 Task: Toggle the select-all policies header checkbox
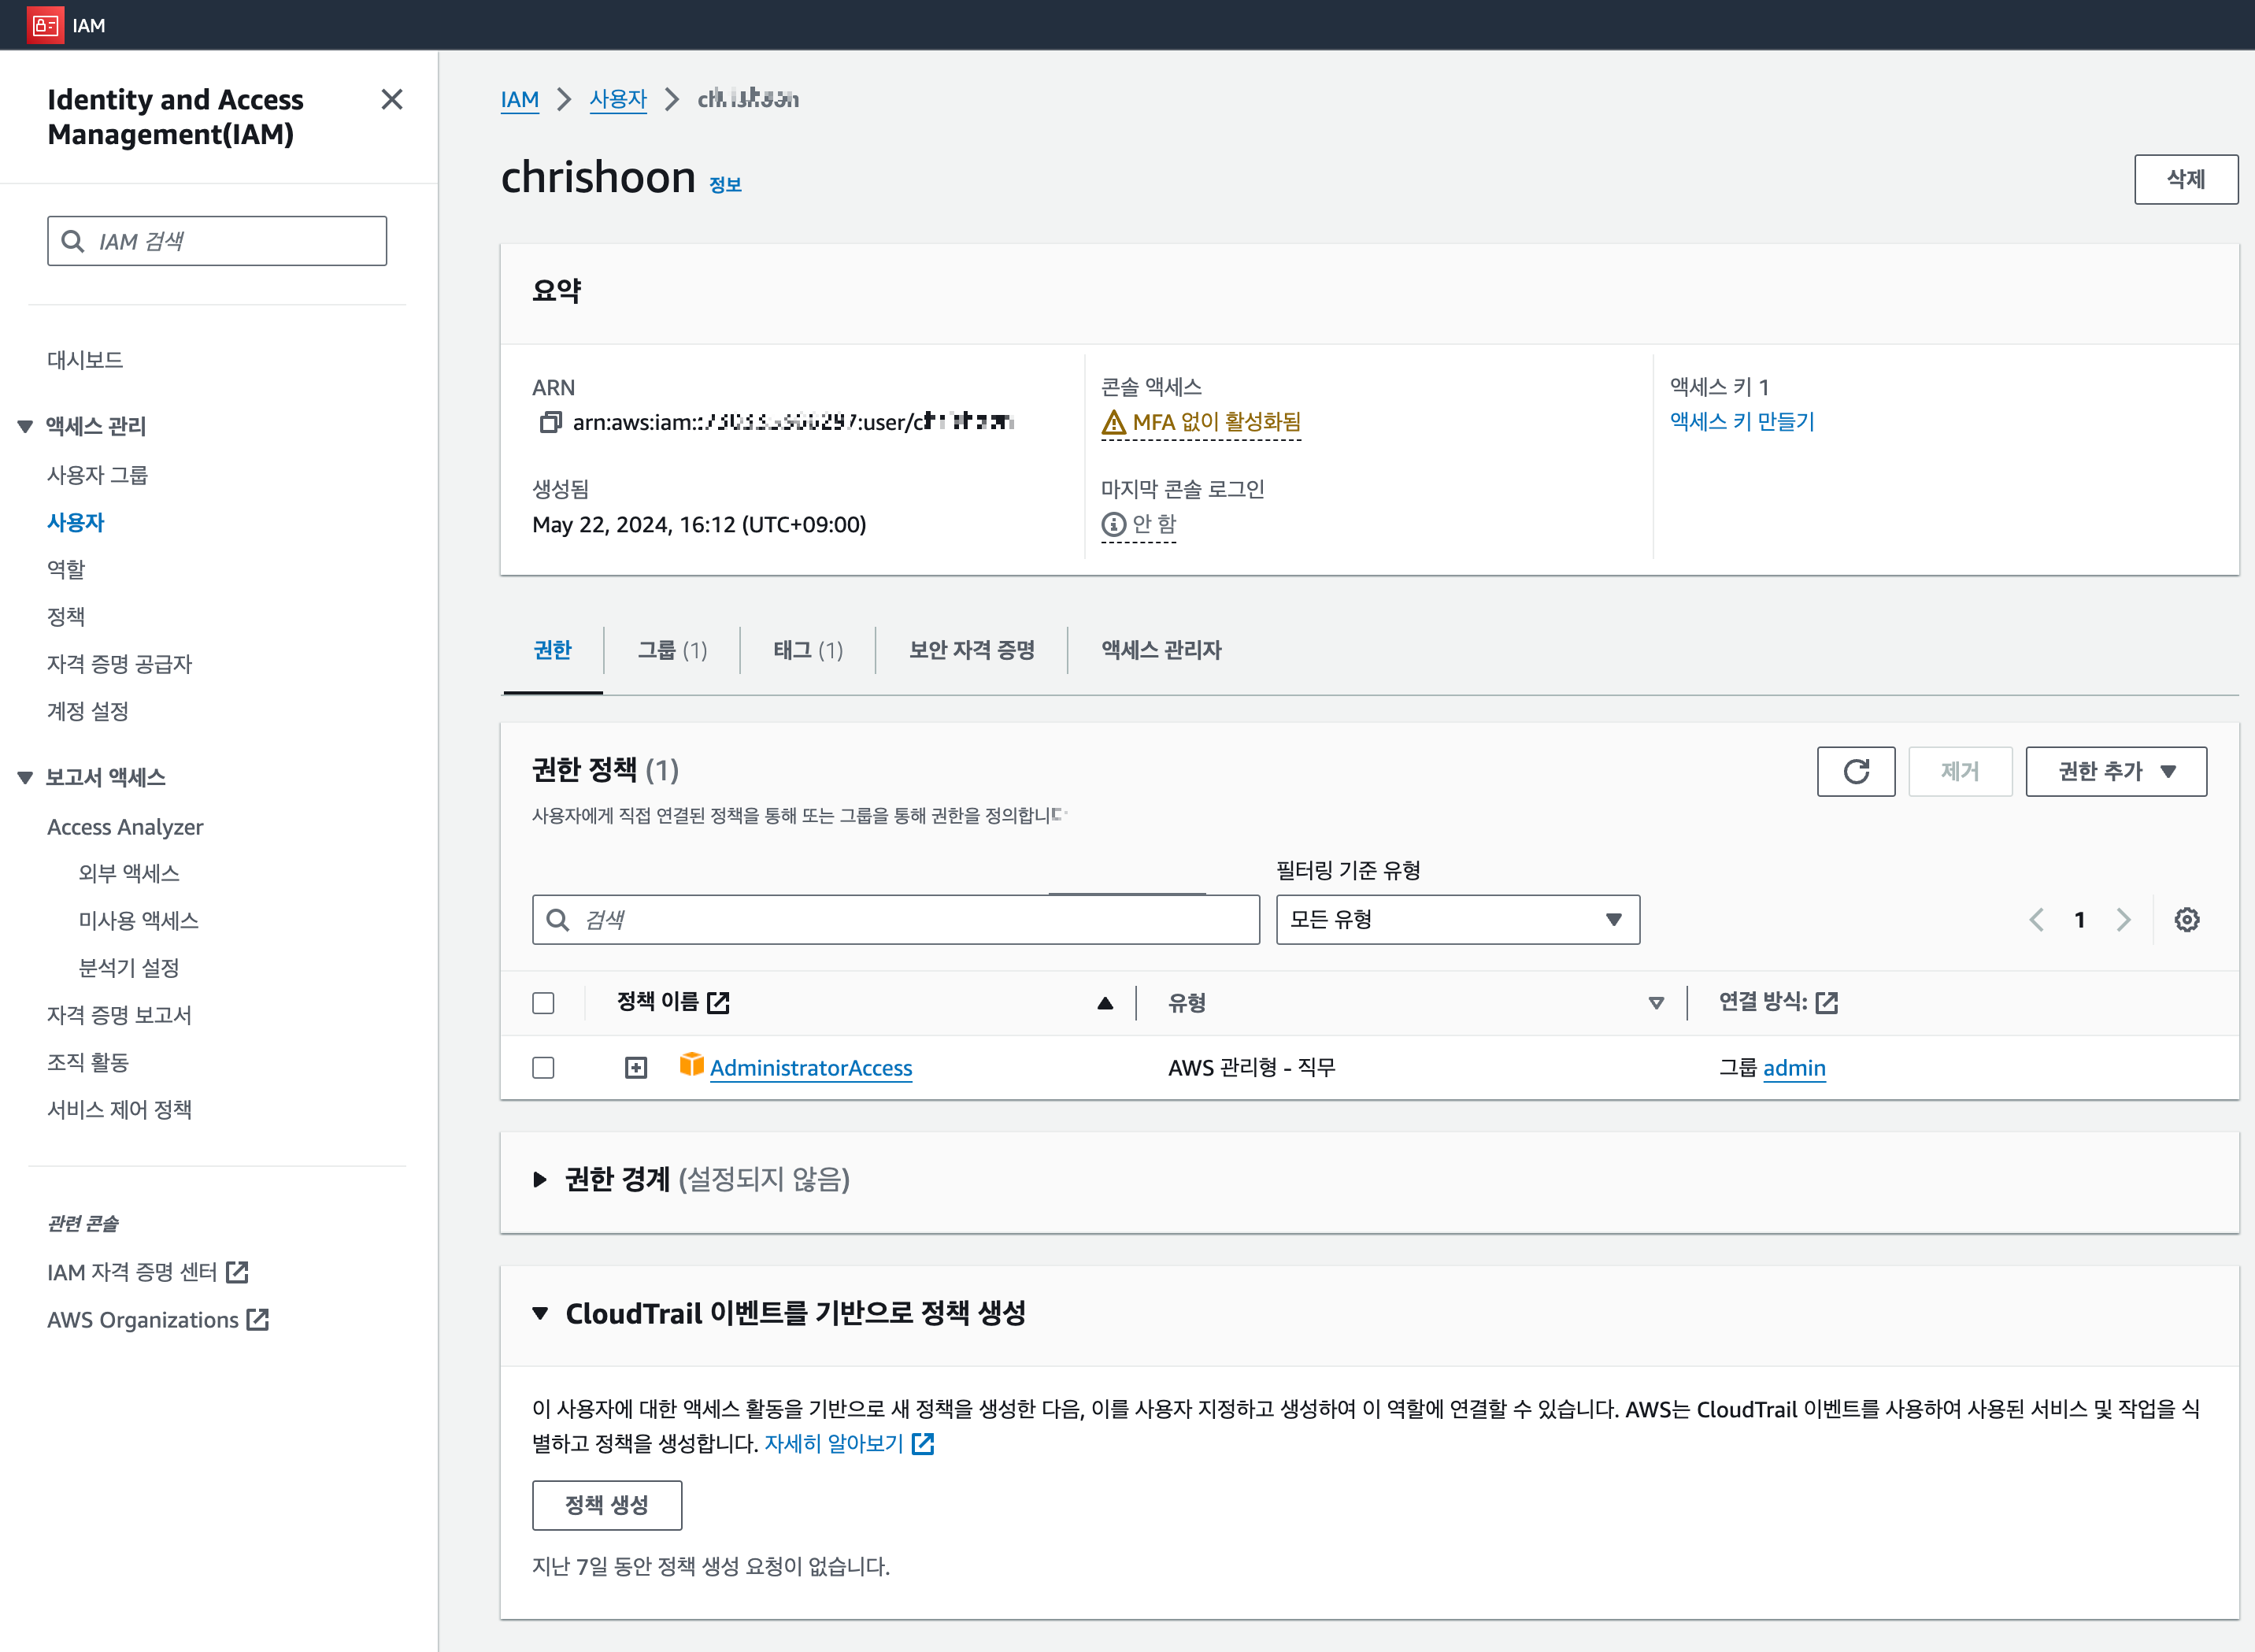pos(543,1003)
